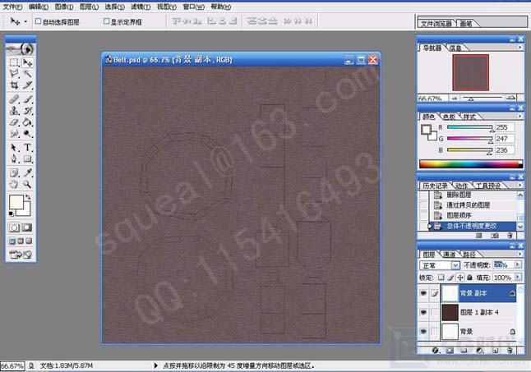Select the Crop tool

point(14,85)
